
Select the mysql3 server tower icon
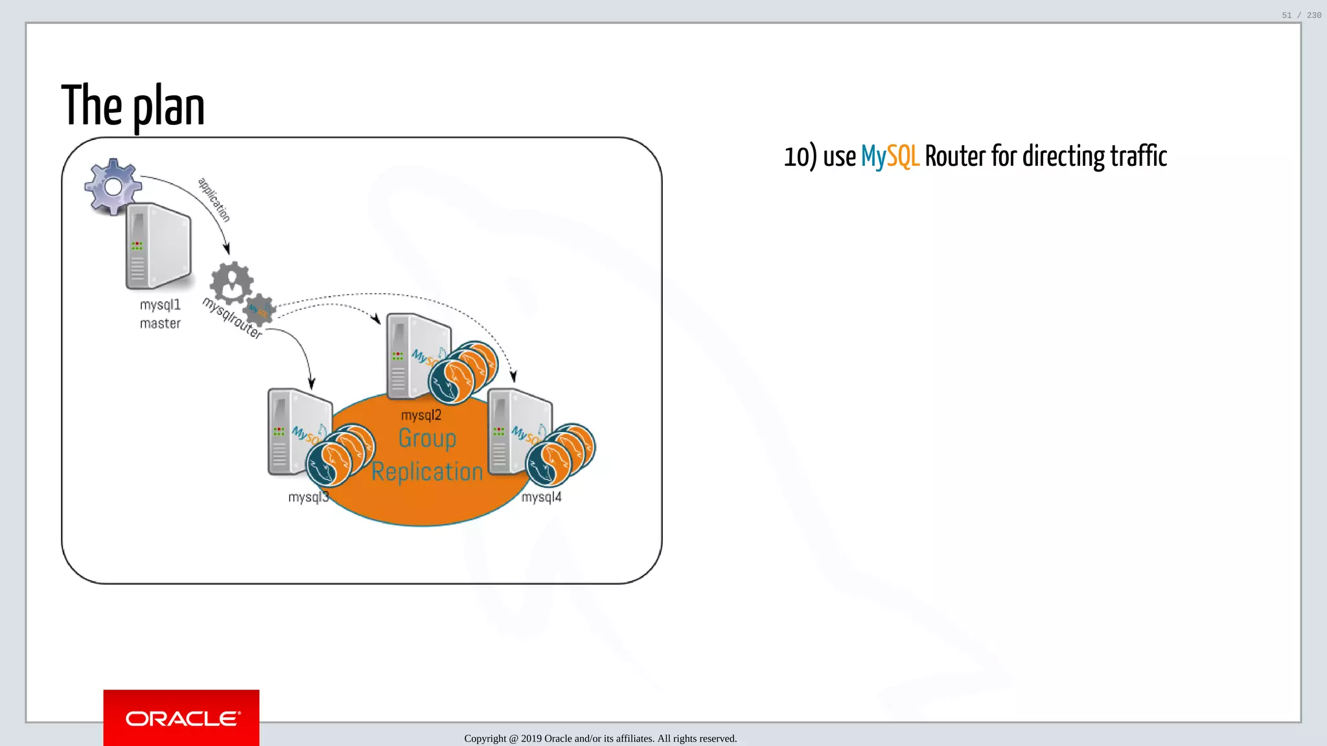click(x=299, y=431)
